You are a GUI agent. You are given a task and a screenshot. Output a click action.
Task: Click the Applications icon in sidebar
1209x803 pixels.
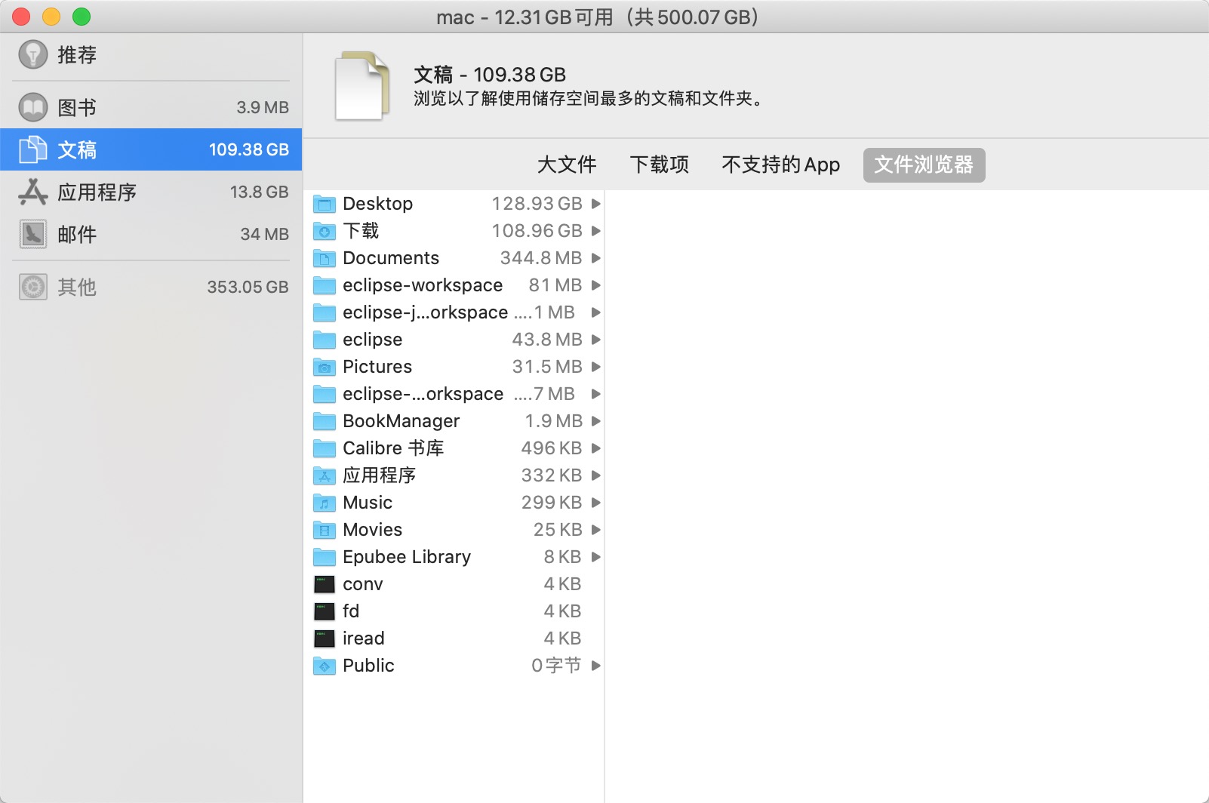32,192
